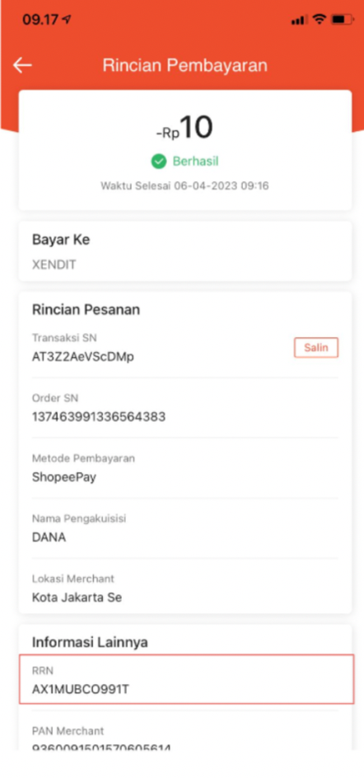Screen dimensions: 364x778
Task: Select the highlighted RRN row
Action: click(x=186, y=679)
